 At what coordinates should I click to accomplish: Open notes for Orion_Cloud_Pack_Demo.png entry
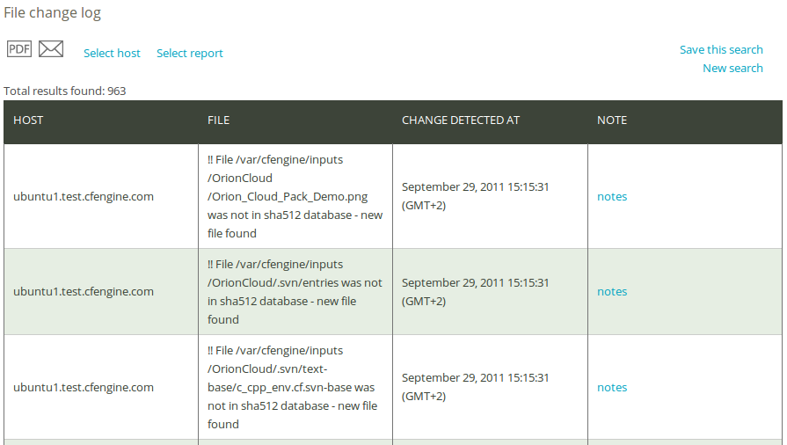[x=612, y=196]
